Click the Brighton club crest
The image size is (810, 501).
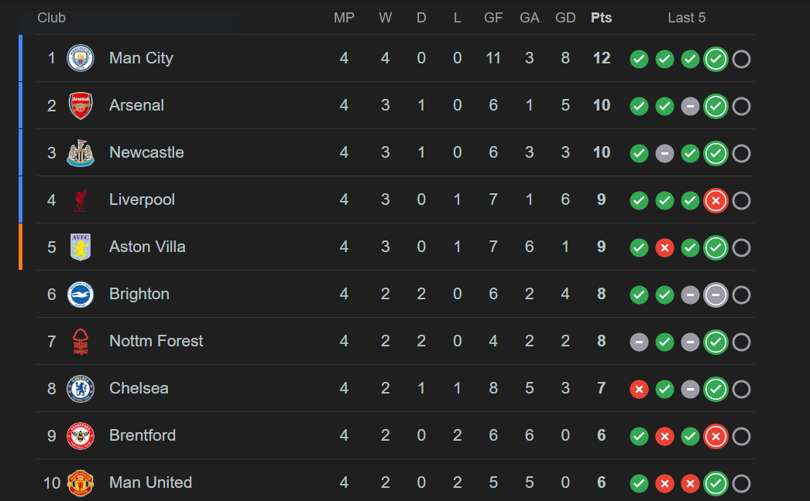(x=81, y=295)
